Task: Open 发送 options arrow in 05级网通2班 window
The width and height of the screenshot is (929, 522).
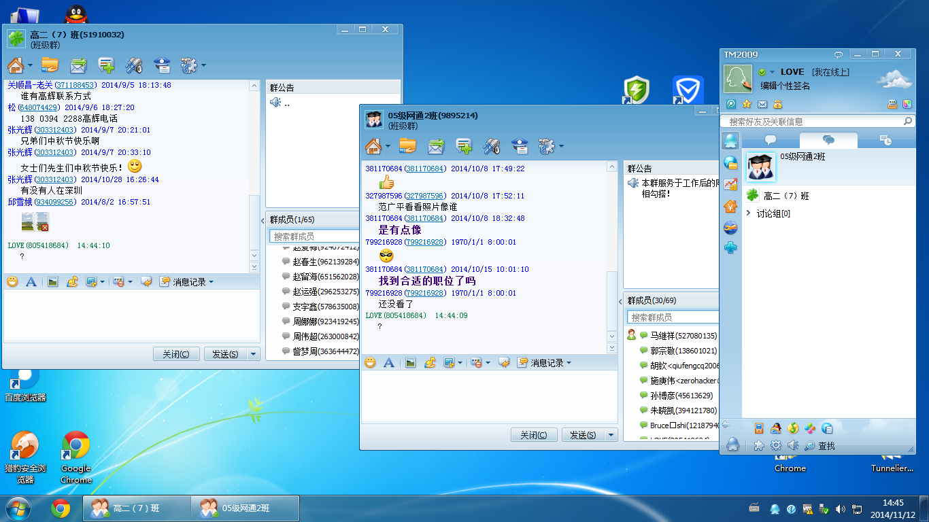Action: click(611, 435)
